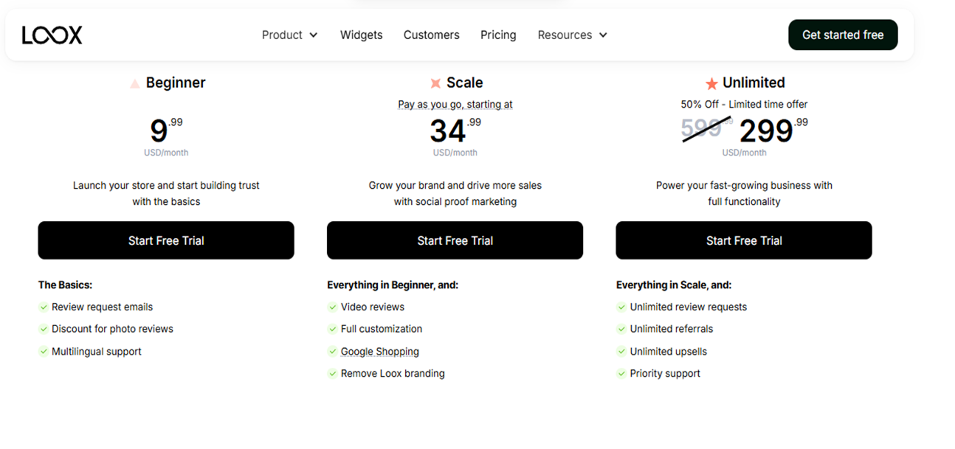The image size is (955, 449).
Task: Expand the Product dropdown menu
Action: (x=289, y=35)
